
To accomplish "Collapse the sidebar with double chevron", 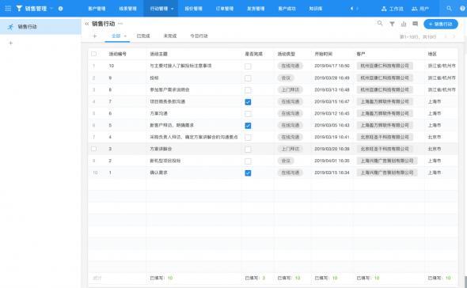I will (x=86, y=24).
